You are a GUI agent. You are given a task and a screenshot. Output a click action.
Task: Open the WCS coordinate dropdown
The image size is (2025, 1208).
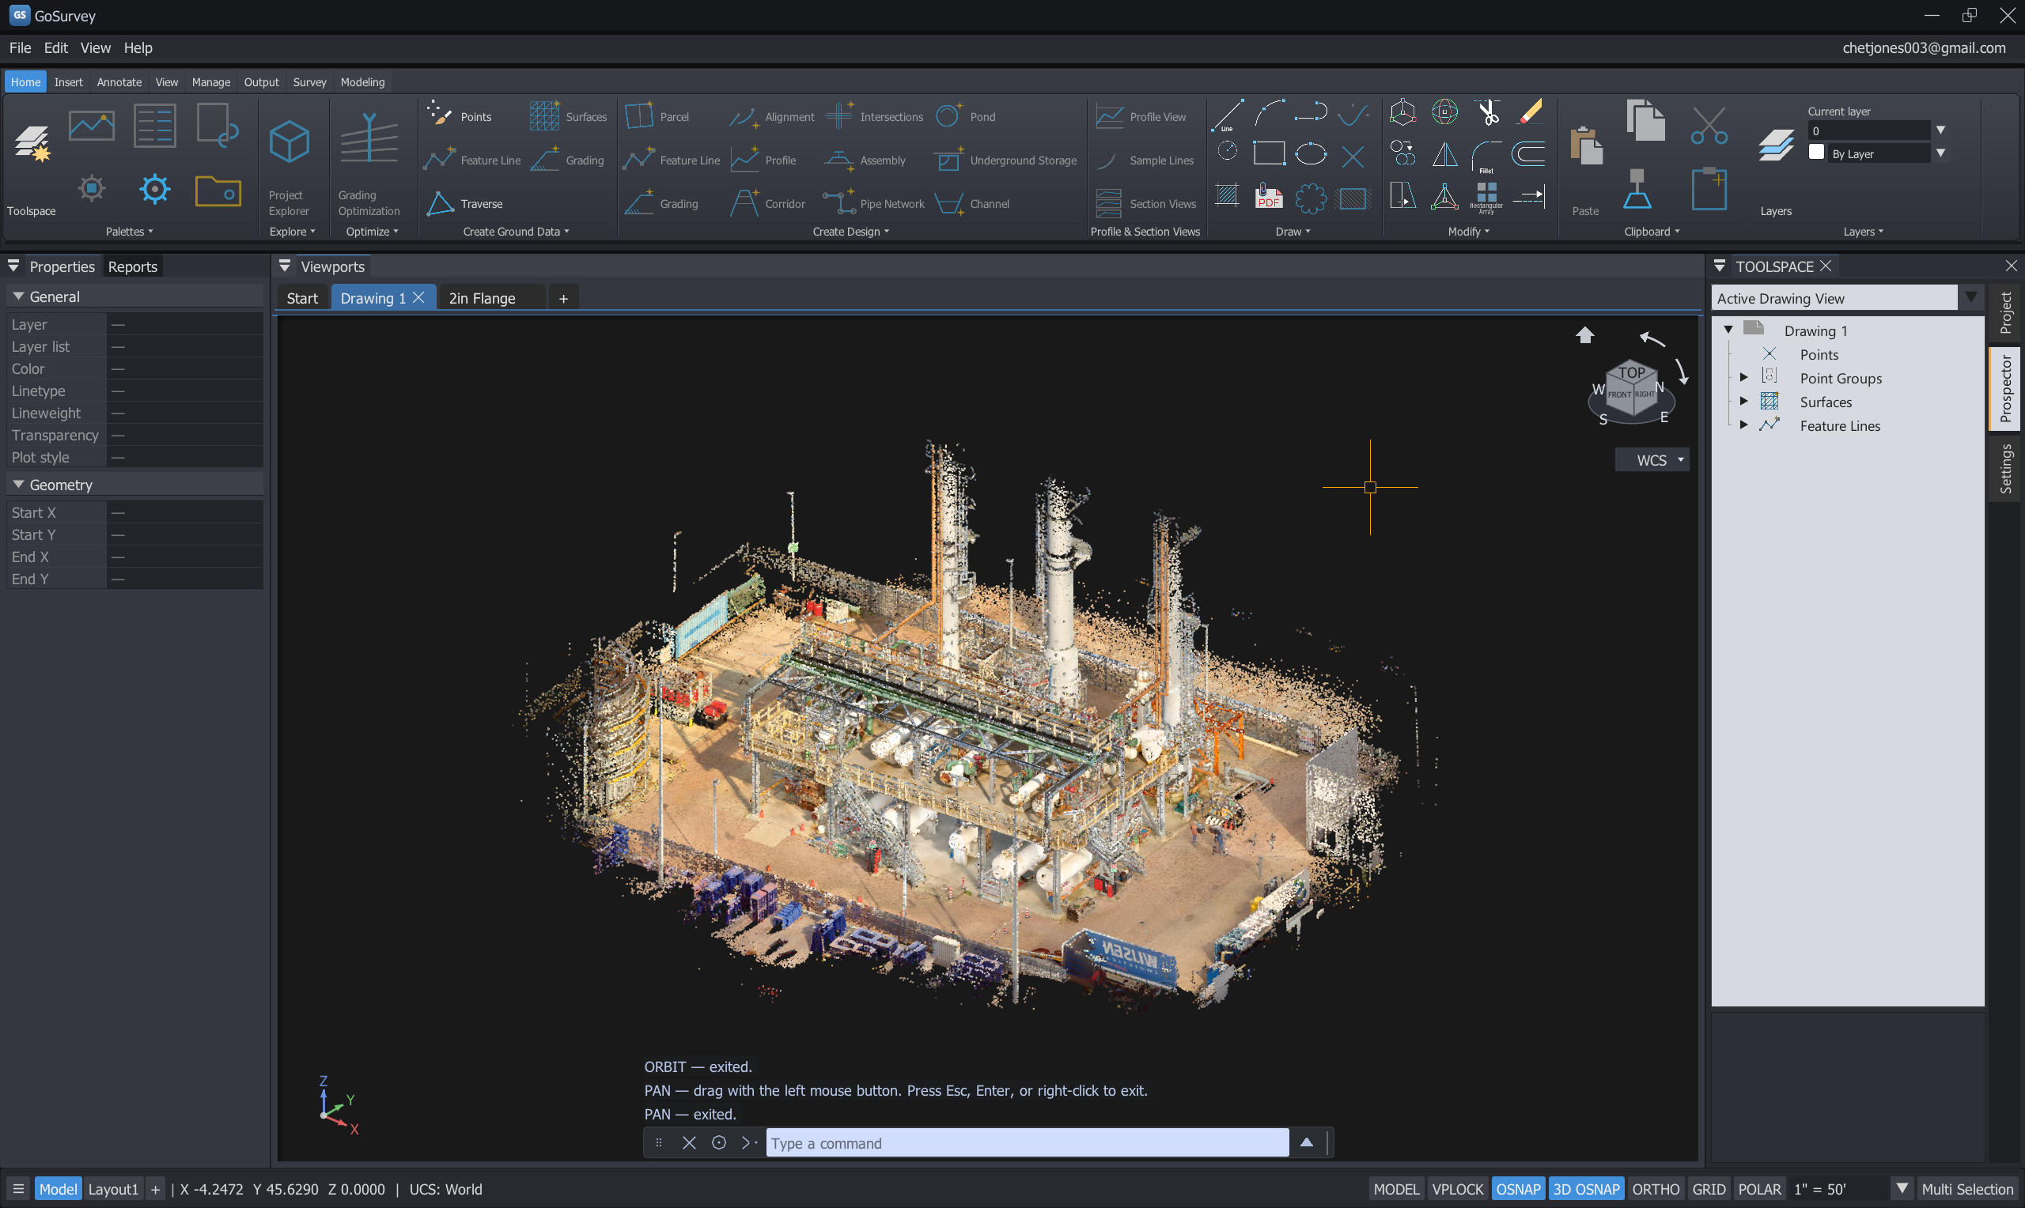[1652, 460]
